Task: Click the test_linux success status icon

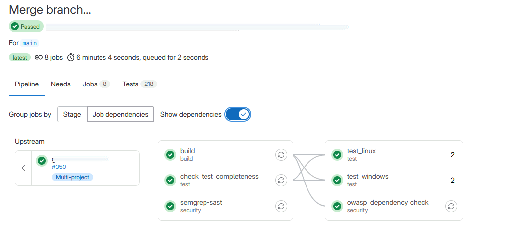Action: (x=337, y=155)
